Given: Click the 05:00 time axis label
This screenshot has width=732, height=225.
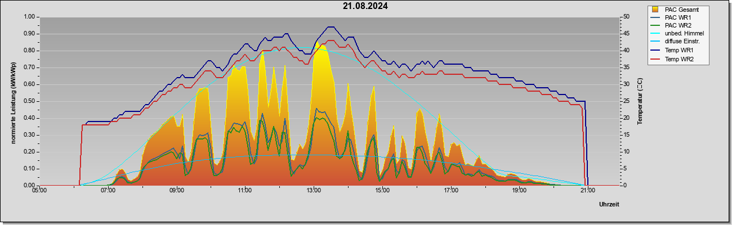Looking at the screenshot, I should 40,191.
